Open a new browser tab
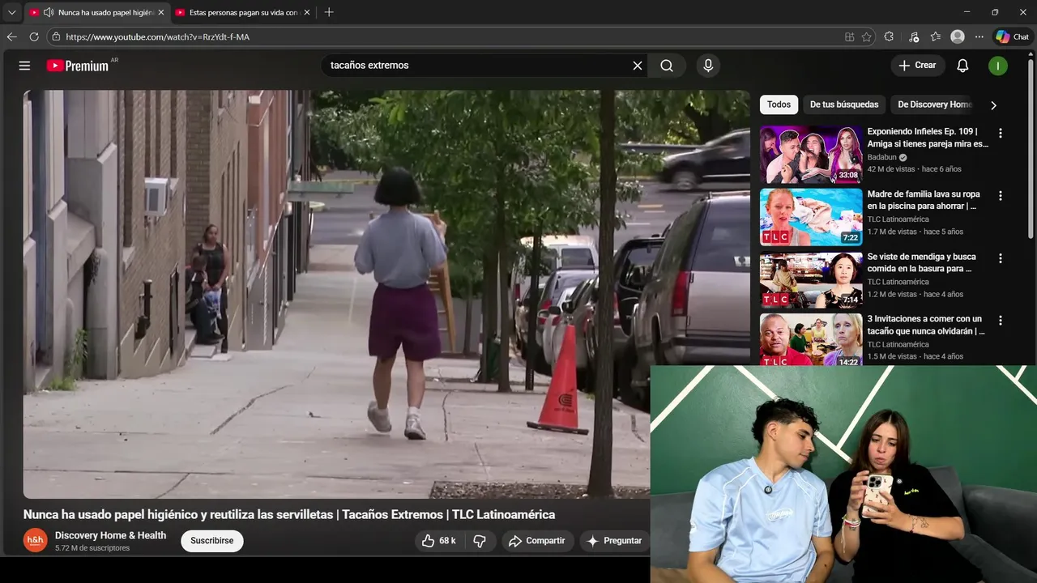 tap(329, 12)
